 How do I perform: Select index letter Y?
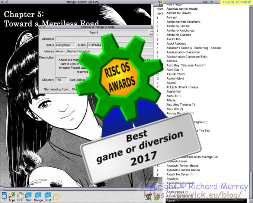pos(157,170)
